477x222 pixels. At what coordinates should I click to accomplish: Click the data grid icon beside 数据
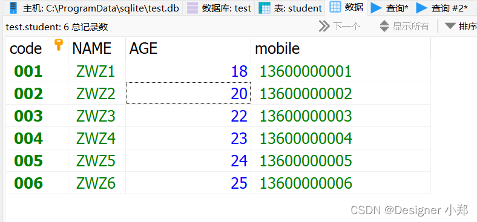click(335, 7)
